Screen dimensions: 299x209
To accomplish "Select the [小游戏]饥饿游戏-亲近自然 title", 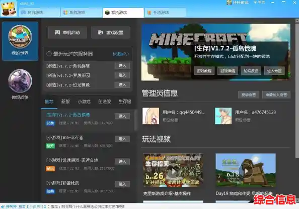I will pyautogui.click(x=72, y=160).
